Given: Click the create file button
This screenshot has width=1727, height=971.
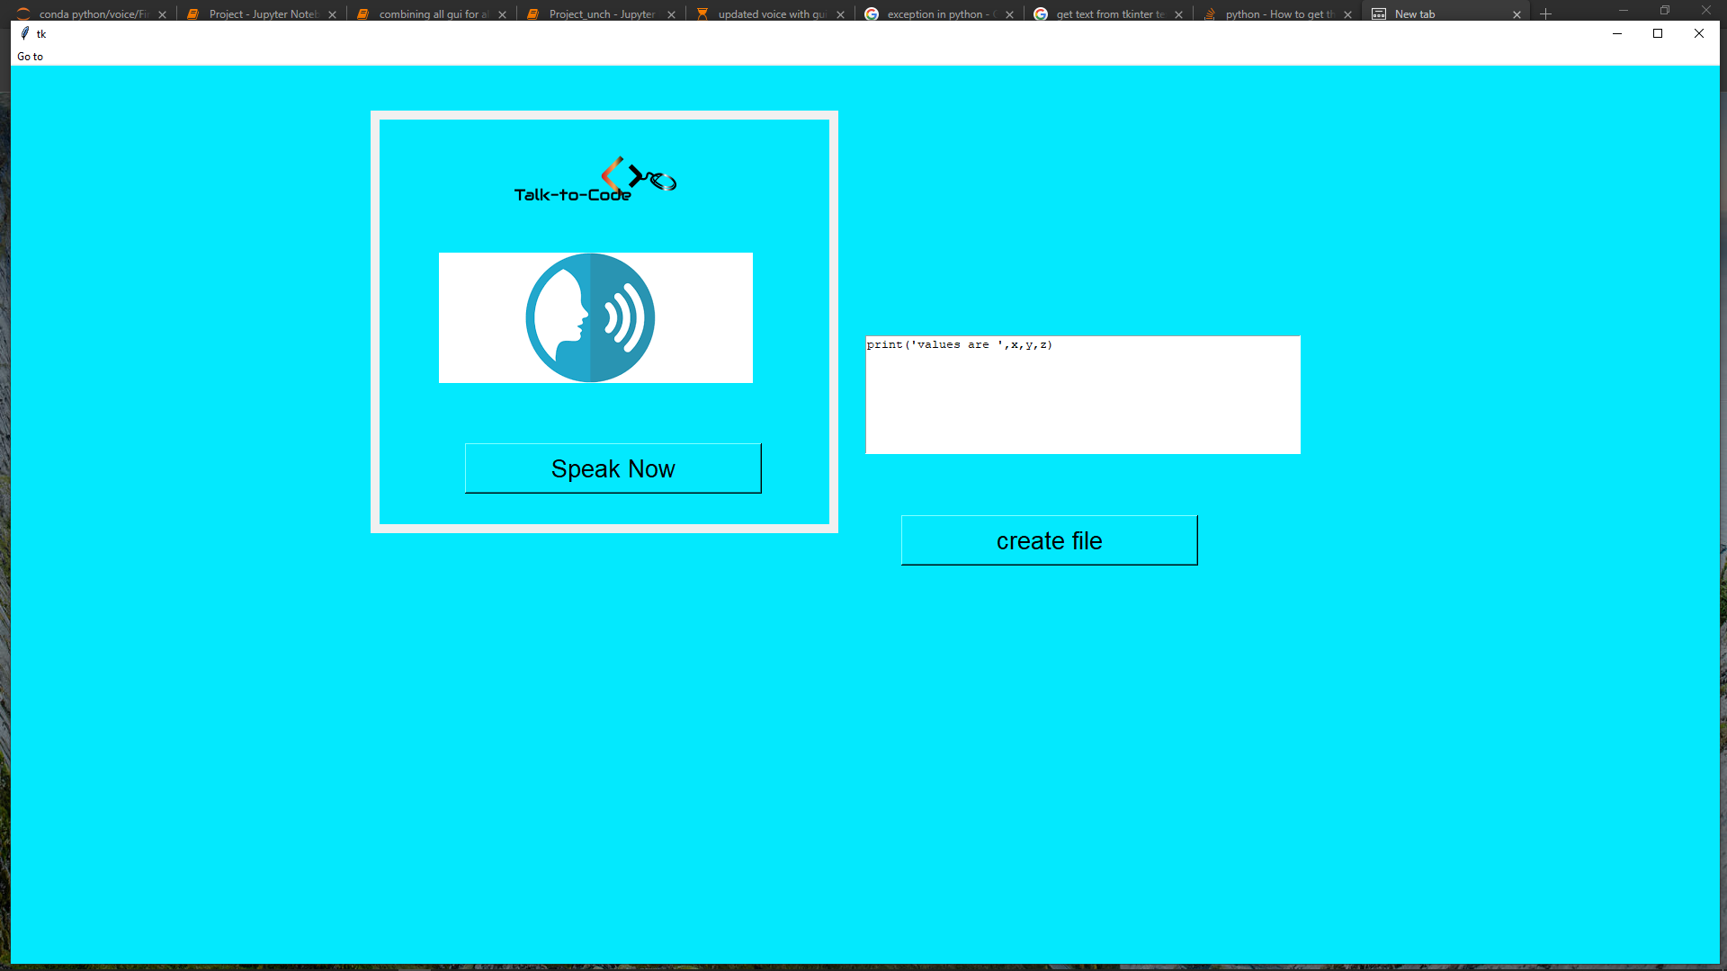Looking at the screenshot, I should [1049, 540].
